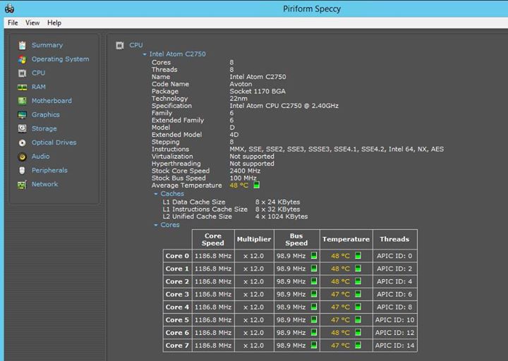Click the '22nm' technology value
Image resolution: width=508 pixels, height=361 pixels.
tap(238, 99)
